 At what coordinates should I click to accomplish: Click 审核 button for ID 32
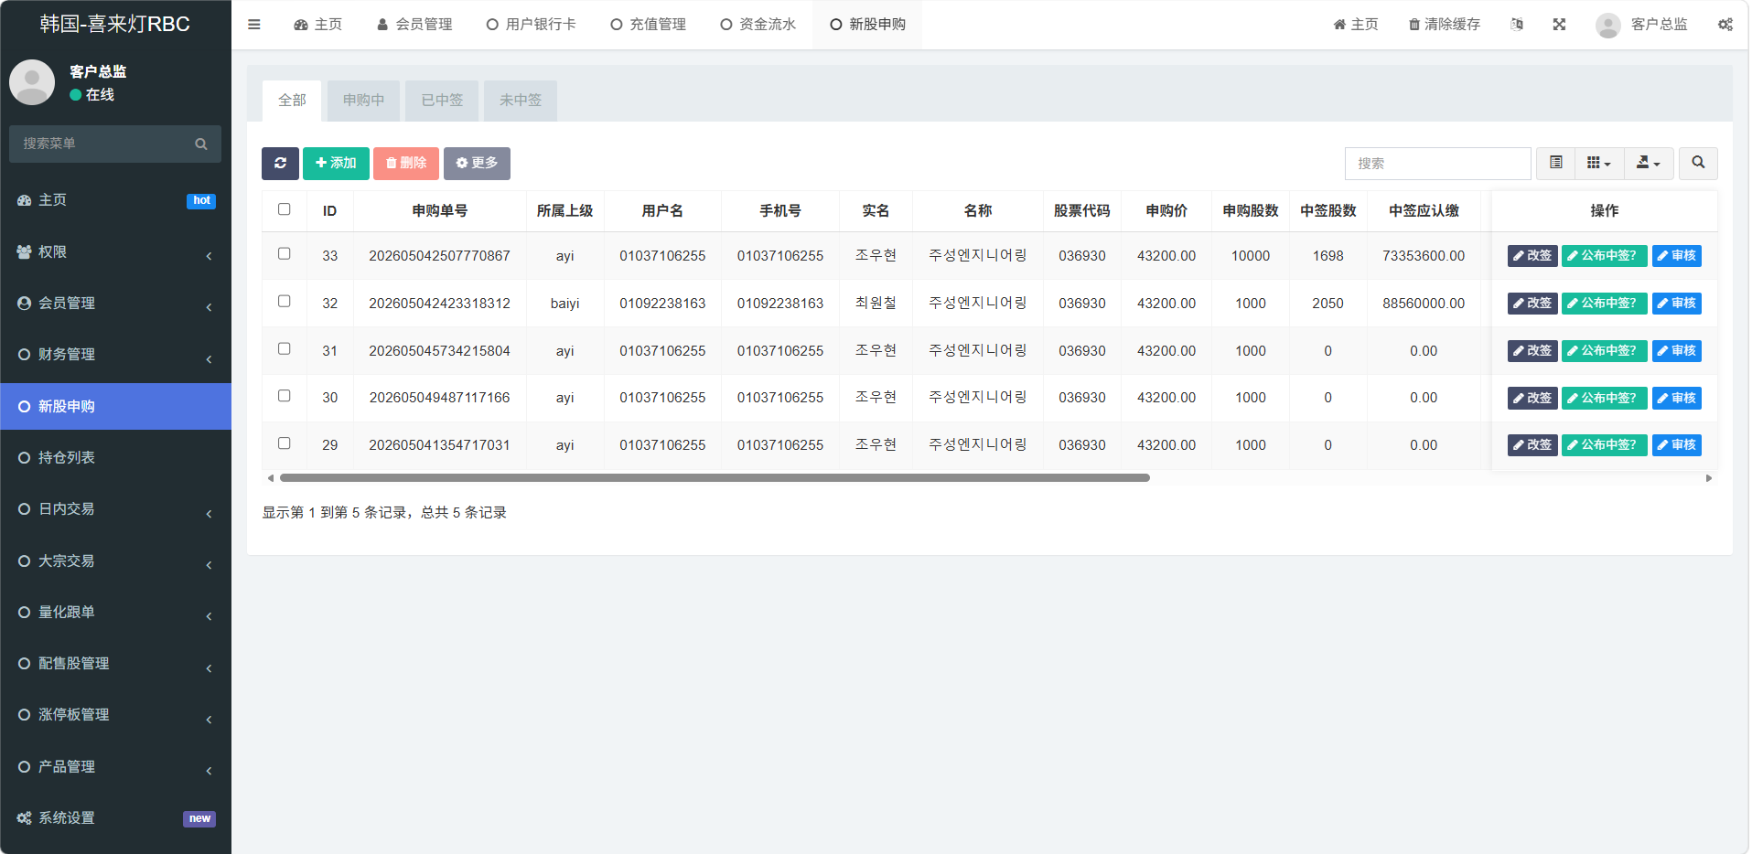tap(1676, 304)
